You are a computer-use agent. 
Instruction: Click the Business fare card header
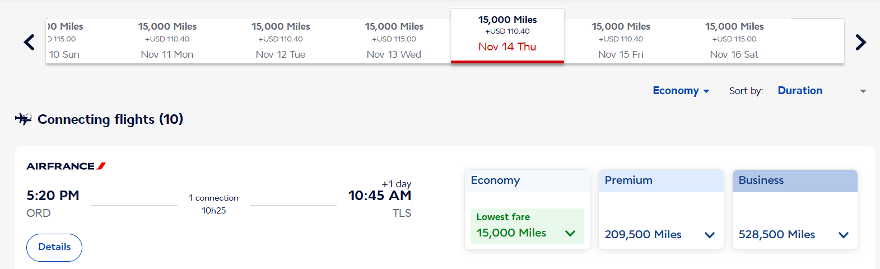point(795,180)
